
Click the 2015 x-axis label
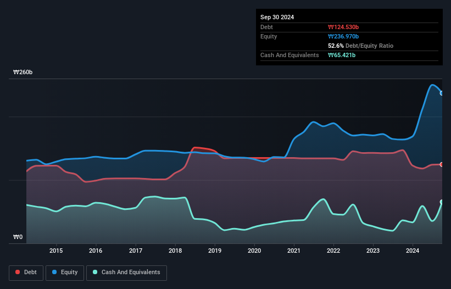[x=56, y=251]
